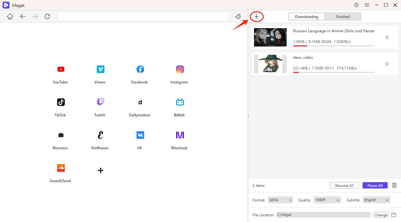Navigate back in the built-in browser
This screenshot has width=401, height=222.
point(23,16)
